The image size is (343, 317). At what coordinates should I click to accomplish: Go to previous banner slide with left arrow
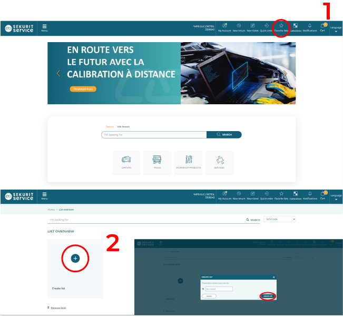(58, 73)
